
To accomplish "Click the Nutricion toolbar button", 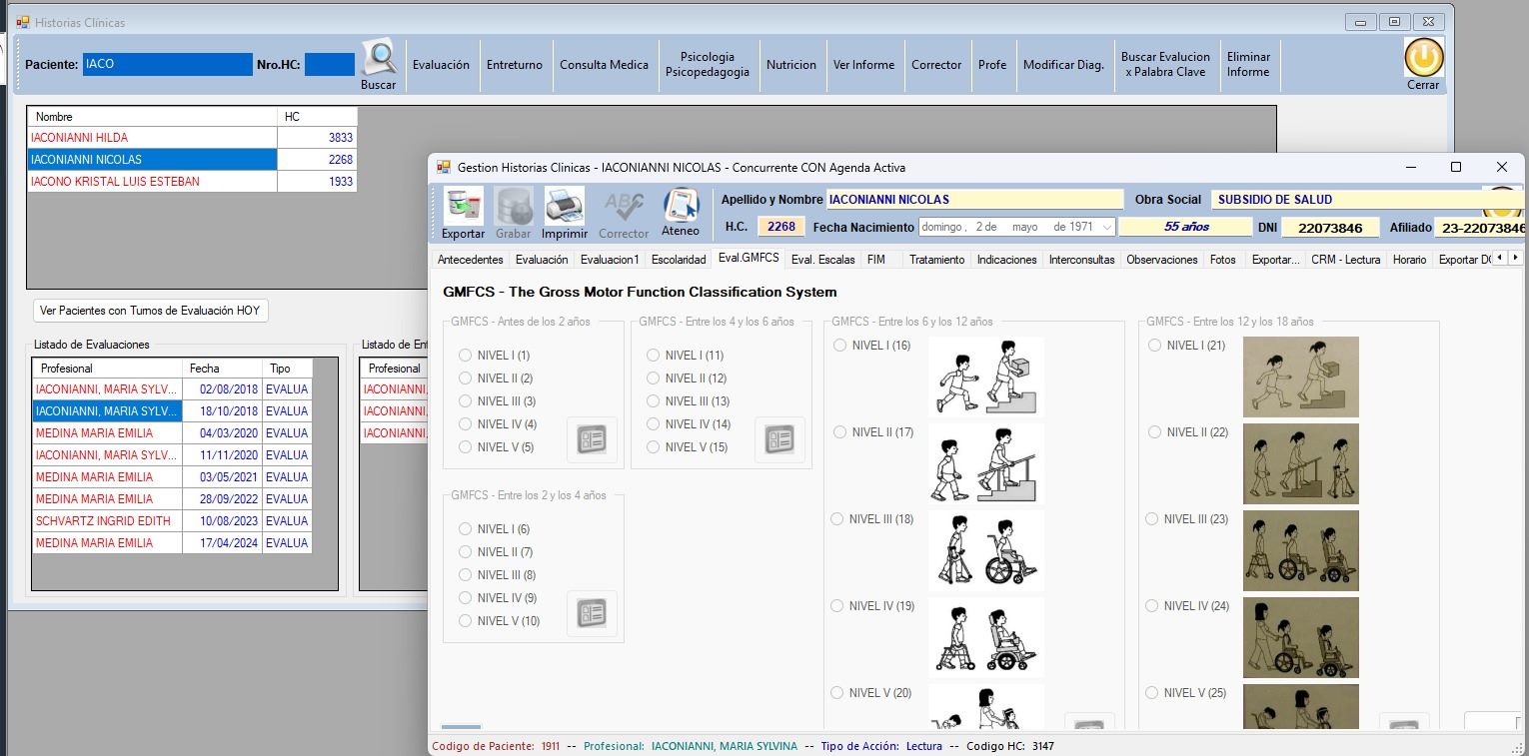I will (791, 65).
